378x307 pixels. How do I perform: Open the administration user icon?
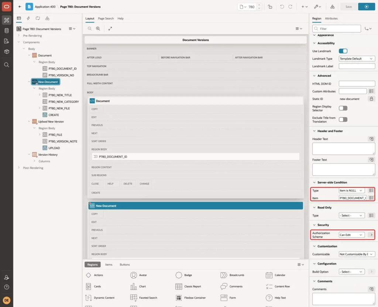click(7, 277)
